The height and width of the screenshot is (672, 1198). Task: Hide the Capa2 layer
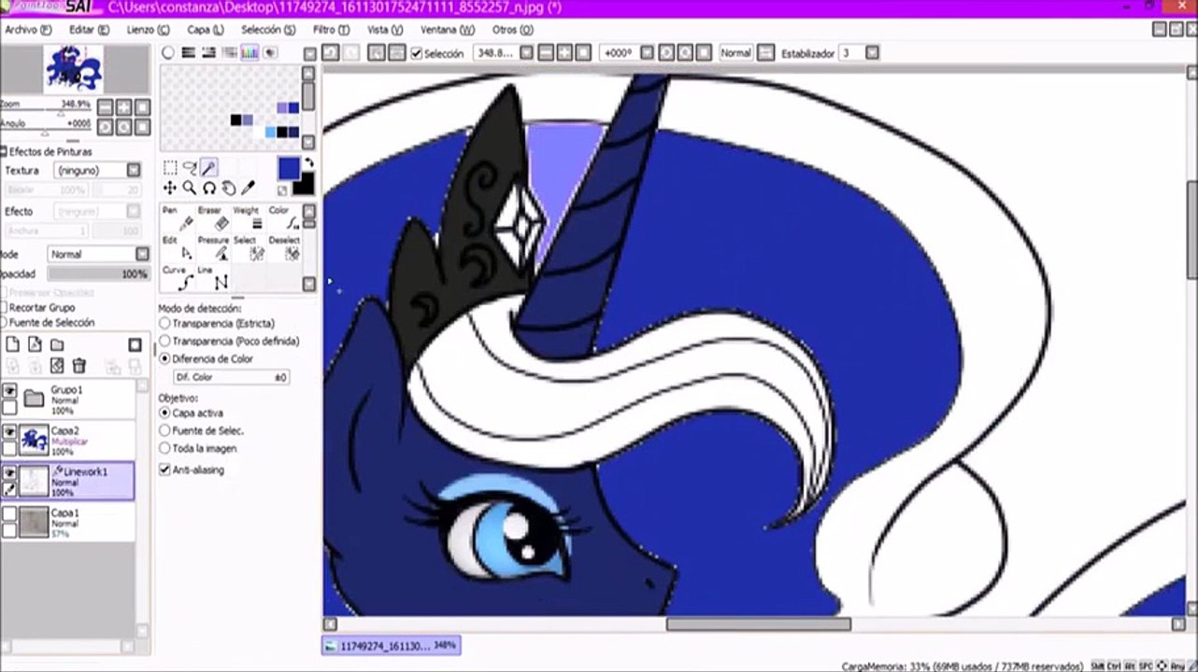[x=9, y=431]
